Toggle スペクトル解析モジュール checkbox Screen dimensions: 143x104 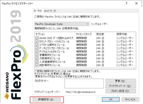(37, 45)
